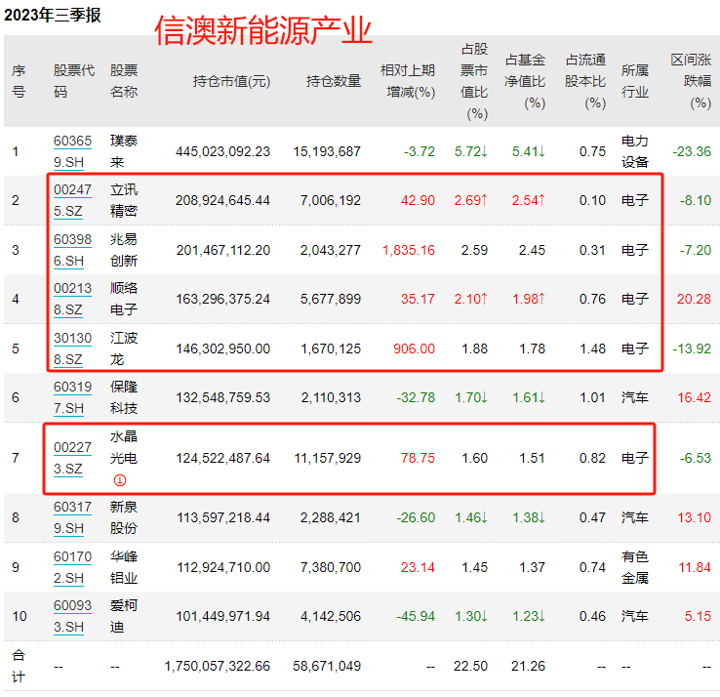Click the 所属行业 column header

click(x=635, y=81)
